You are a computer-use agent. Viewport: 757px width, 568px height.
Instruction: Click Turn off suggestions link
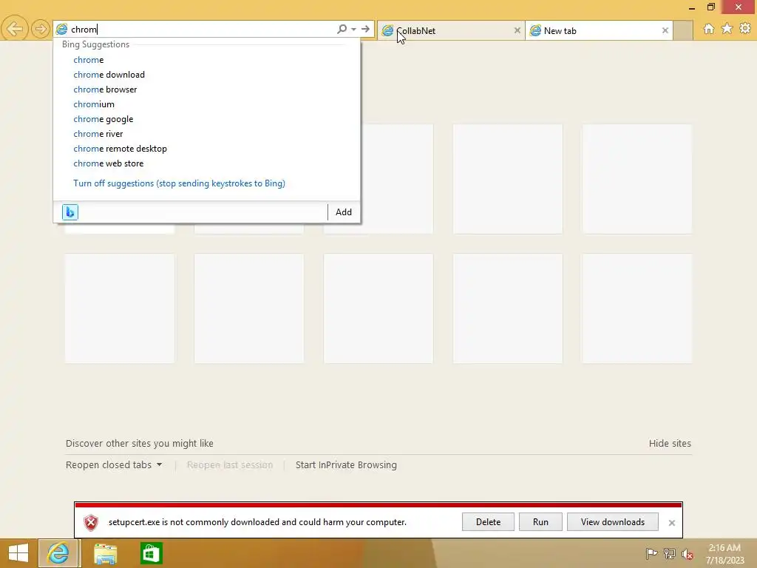click(179, 183)
